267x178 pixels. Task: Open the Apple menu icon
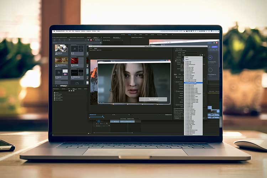click(x=54, y=31)
